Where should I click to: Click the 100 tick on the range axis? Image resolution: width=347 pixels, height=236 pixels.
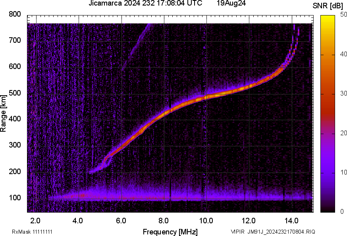point(15,198)
